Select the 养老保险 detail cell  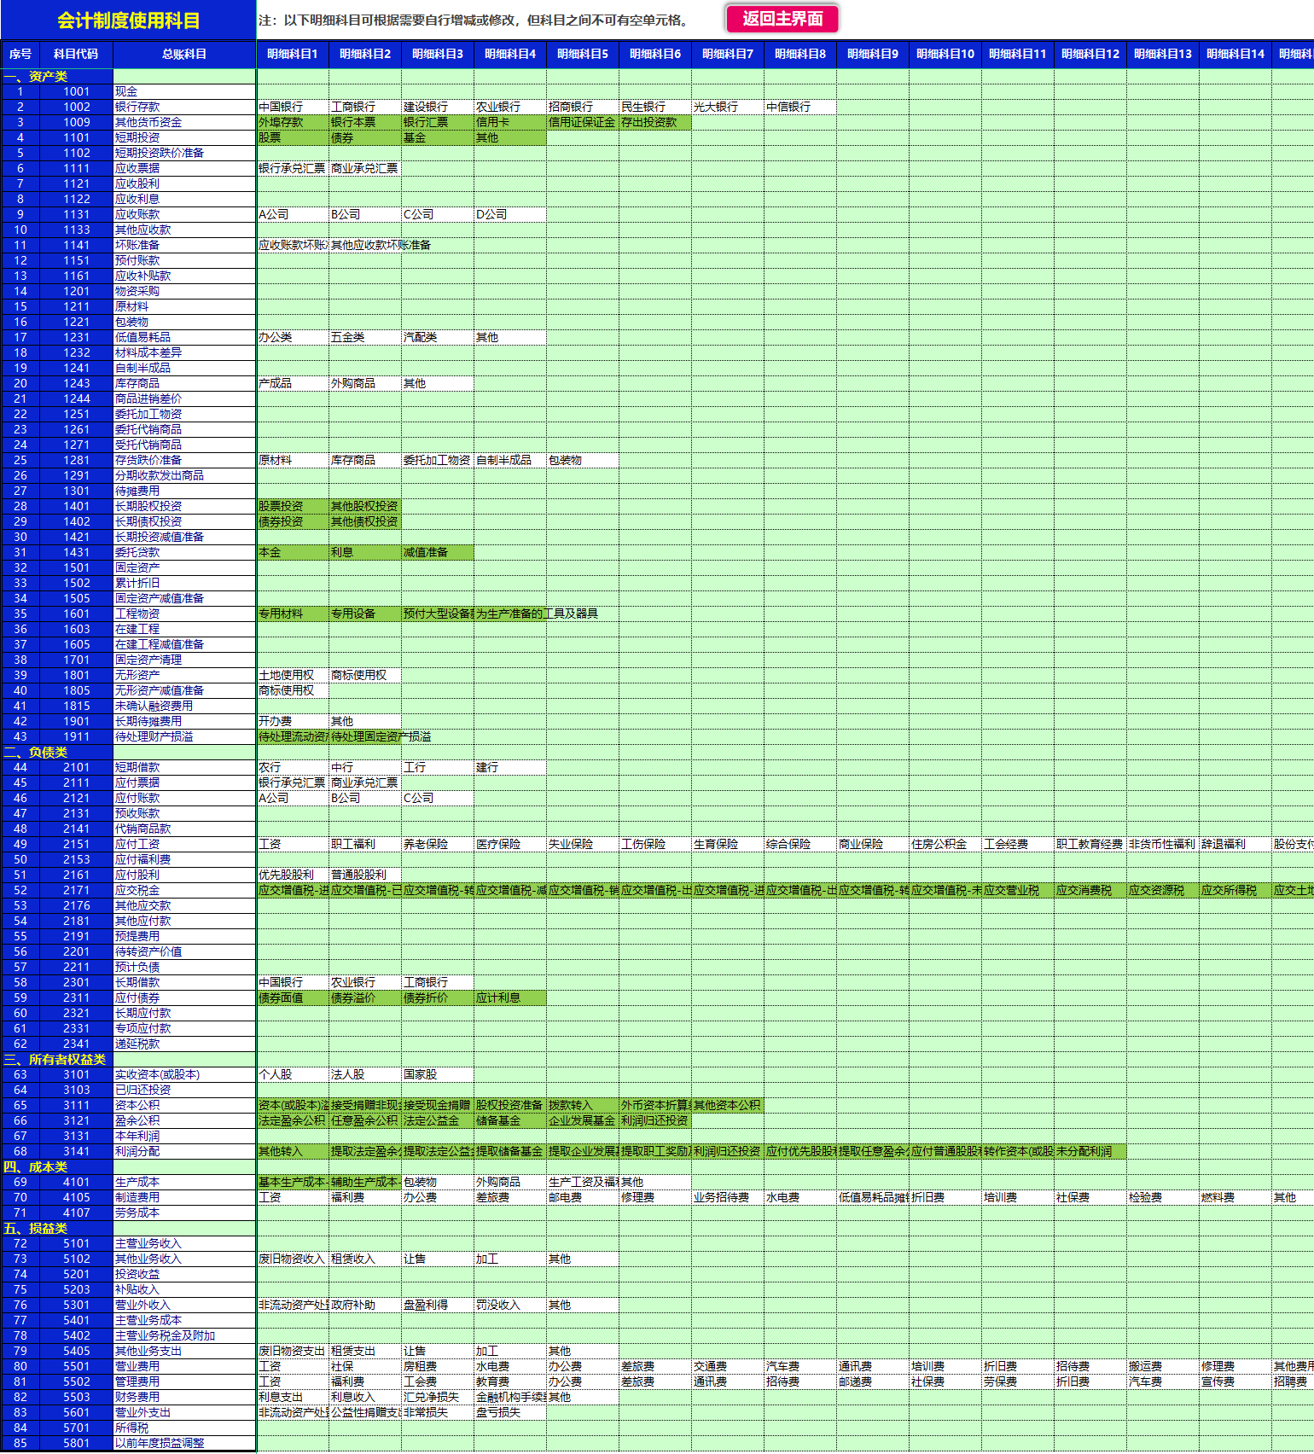coord(438,844)
